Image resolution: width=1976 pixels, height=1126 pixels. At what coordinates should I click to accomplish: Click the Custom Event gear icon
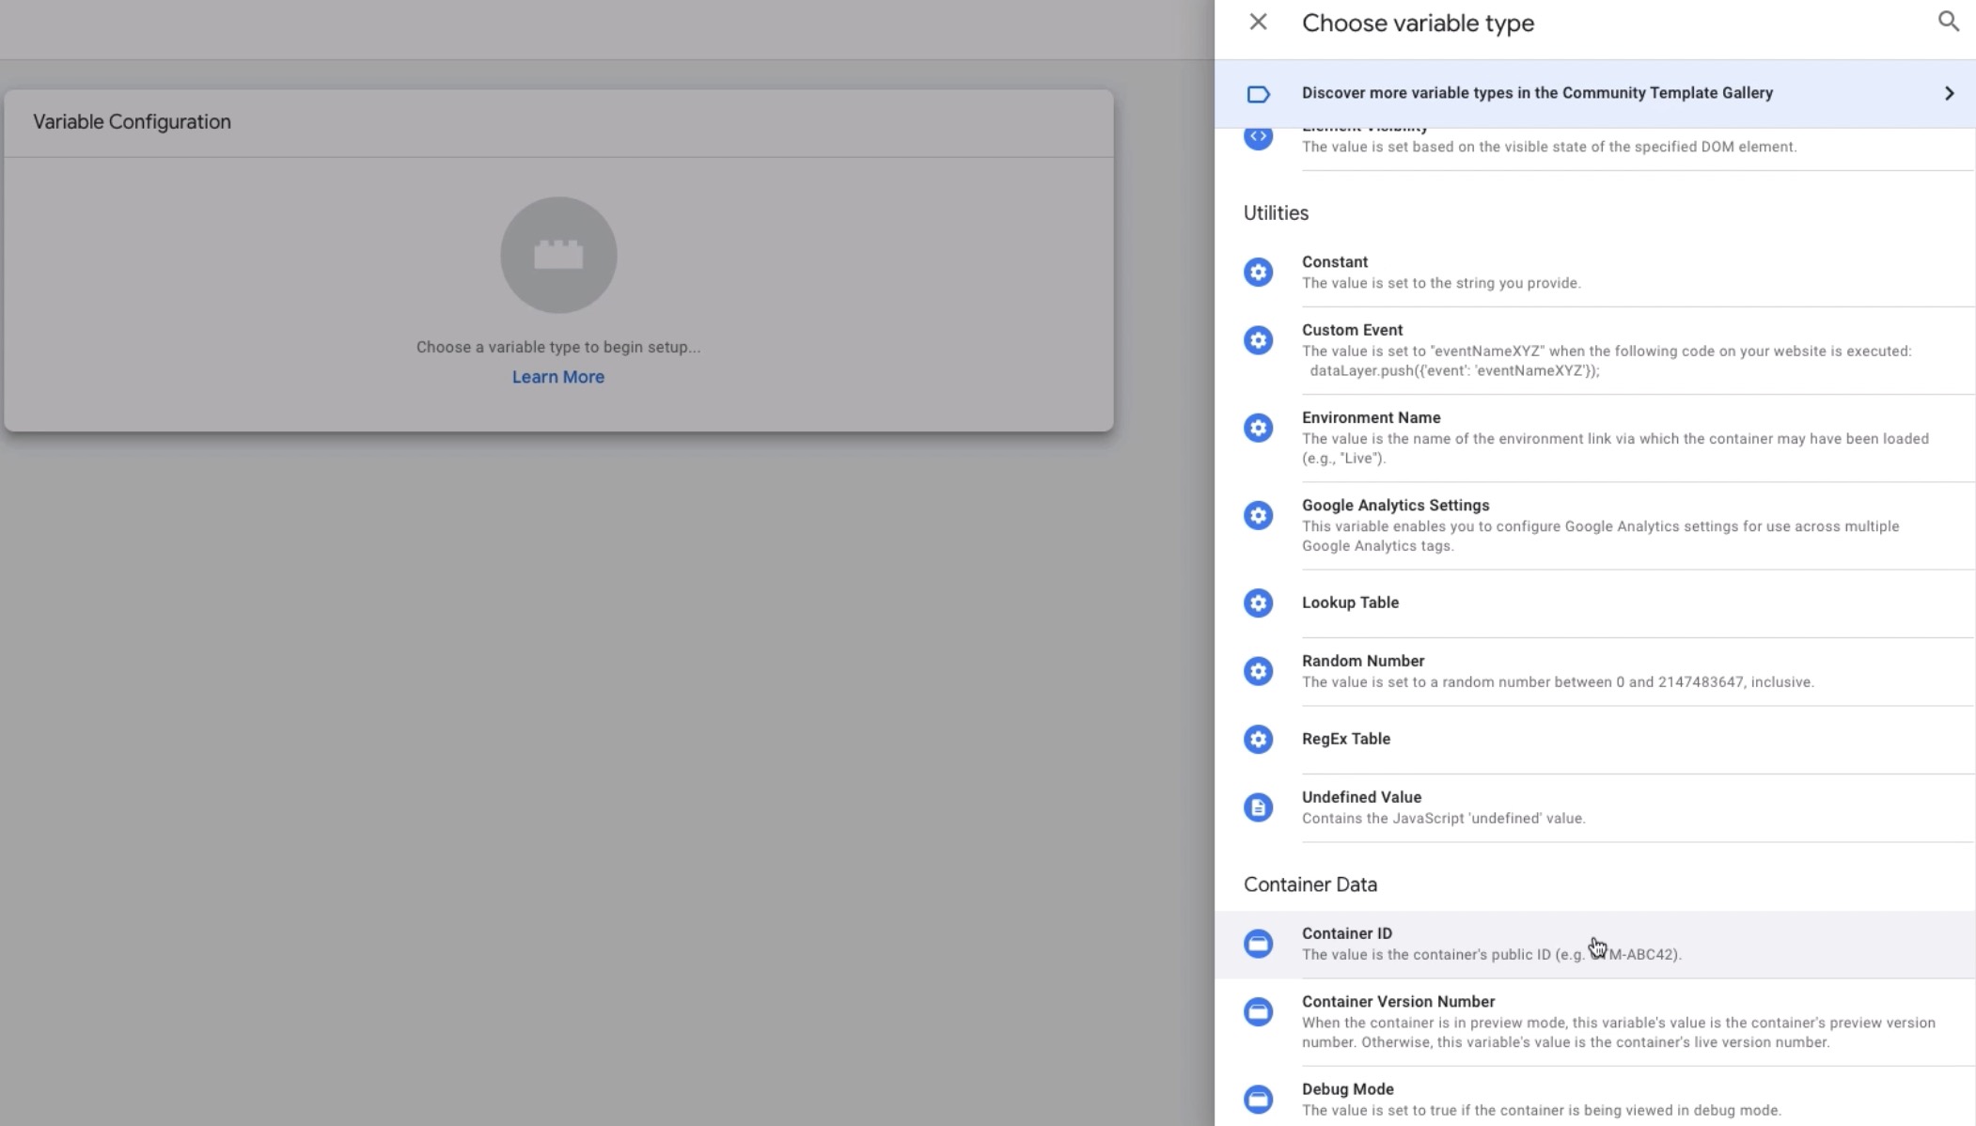tap(1258, 340)
